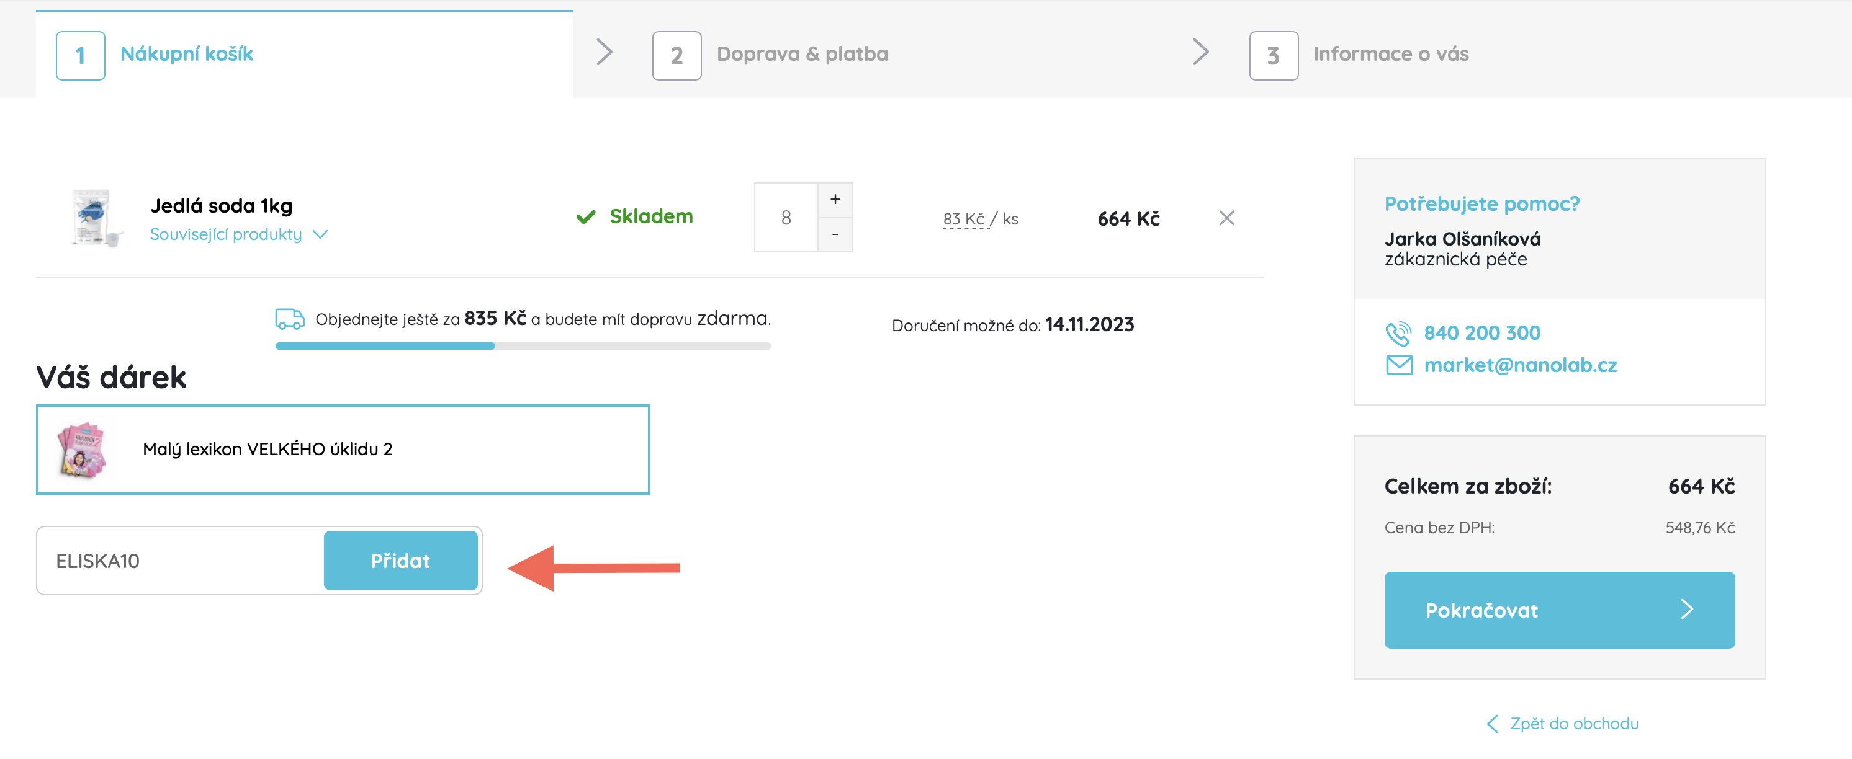Click the chevron before Doprava & platba
The image size is (1852, 759).
pos(605,51)
